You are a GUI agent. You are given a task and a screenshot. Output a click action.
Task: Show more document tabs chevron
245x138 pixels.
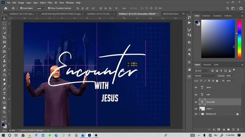pyautogui.click(x=184, y=14)
